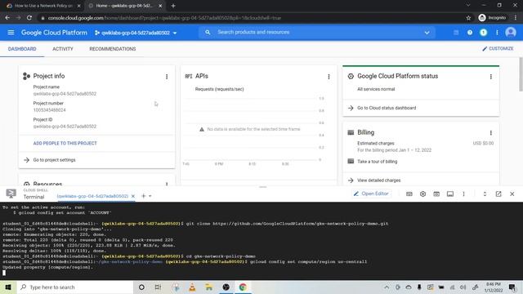This screenshot has height=294, width=523.
Task: Launch VLC media player from the taskbar
Action: 192,287
